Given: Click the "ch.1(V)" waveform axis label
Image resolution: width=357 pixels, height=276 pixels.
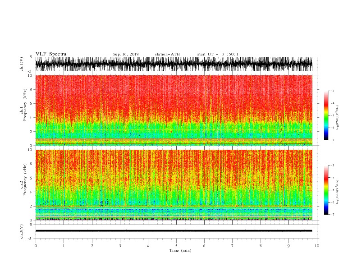Looking at the screenshot, I should 22,64.
